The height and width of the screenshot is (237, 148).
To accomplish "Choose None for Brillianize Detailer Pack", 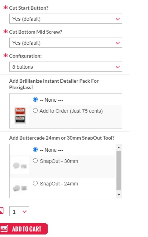I will [x=35, y=100].
